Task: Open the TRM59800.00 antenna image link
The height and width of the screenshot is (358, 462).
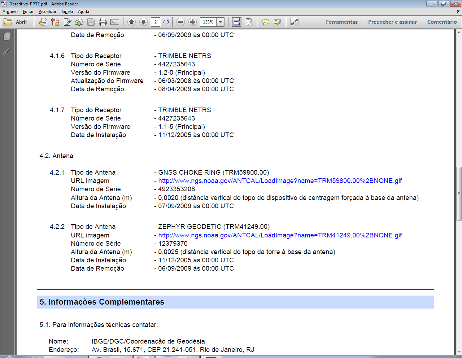Action: 280,181
